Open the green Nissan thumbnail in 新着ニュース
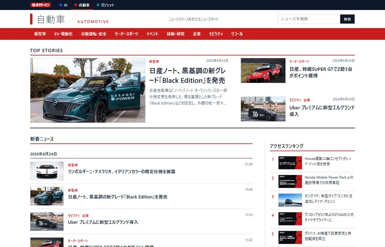Image resolution: width=385 pixels, height=247 pixels. pos(47,196)
